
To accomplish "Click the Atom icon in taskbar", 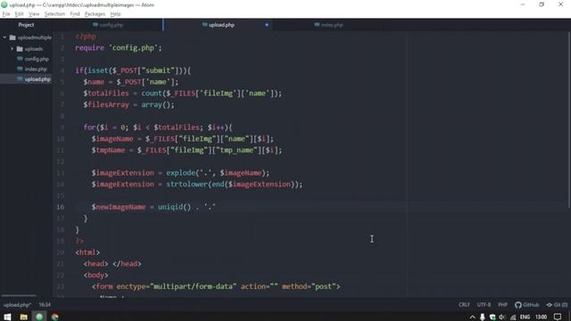I will (39, 317).
